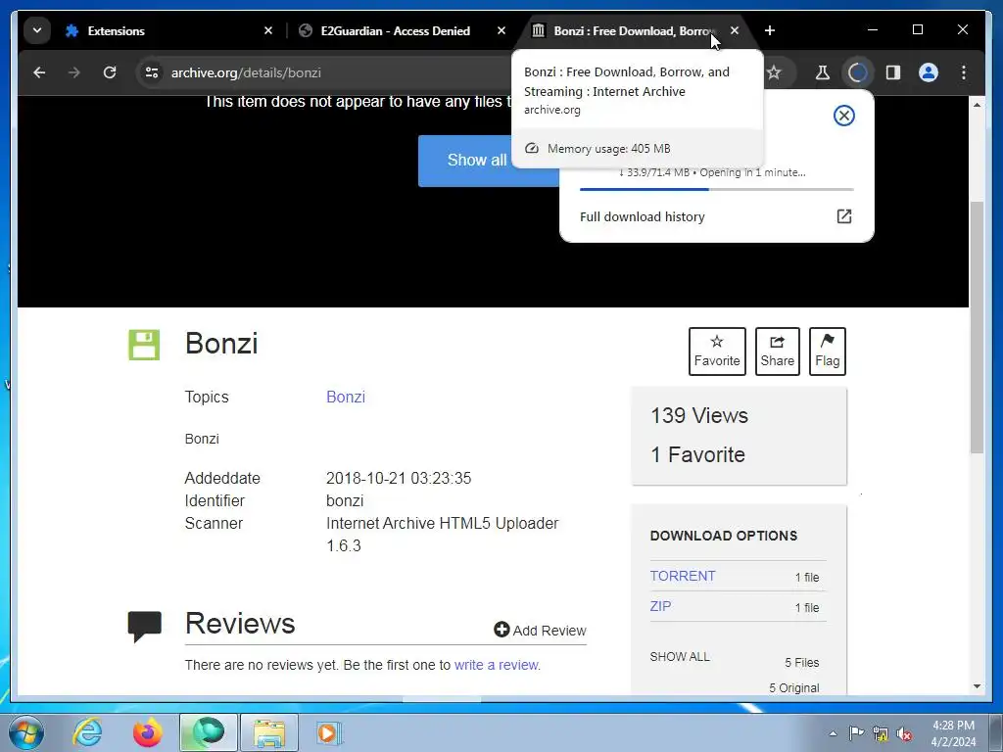Reload the archive.org page
The height and width of the screenshot is (752, 1003).
[x=110, y=72]
